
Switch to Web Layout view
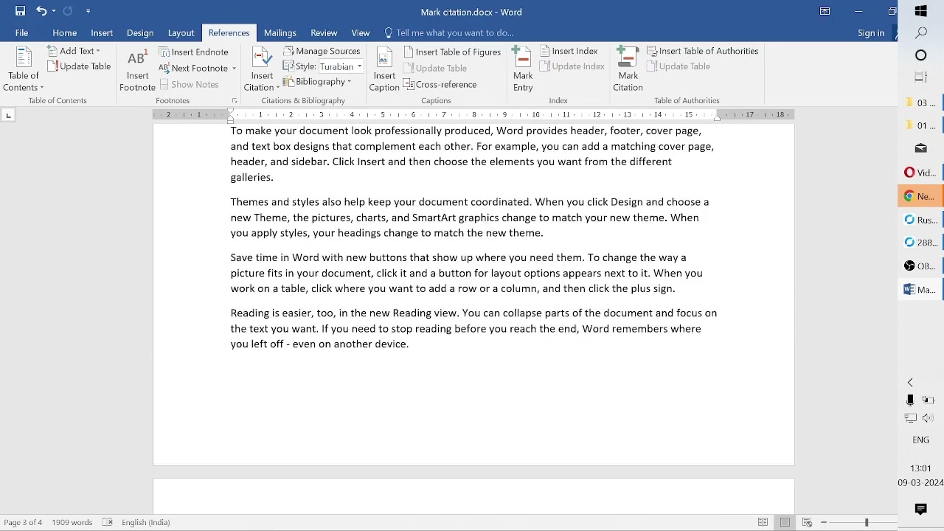coord(807,522)
